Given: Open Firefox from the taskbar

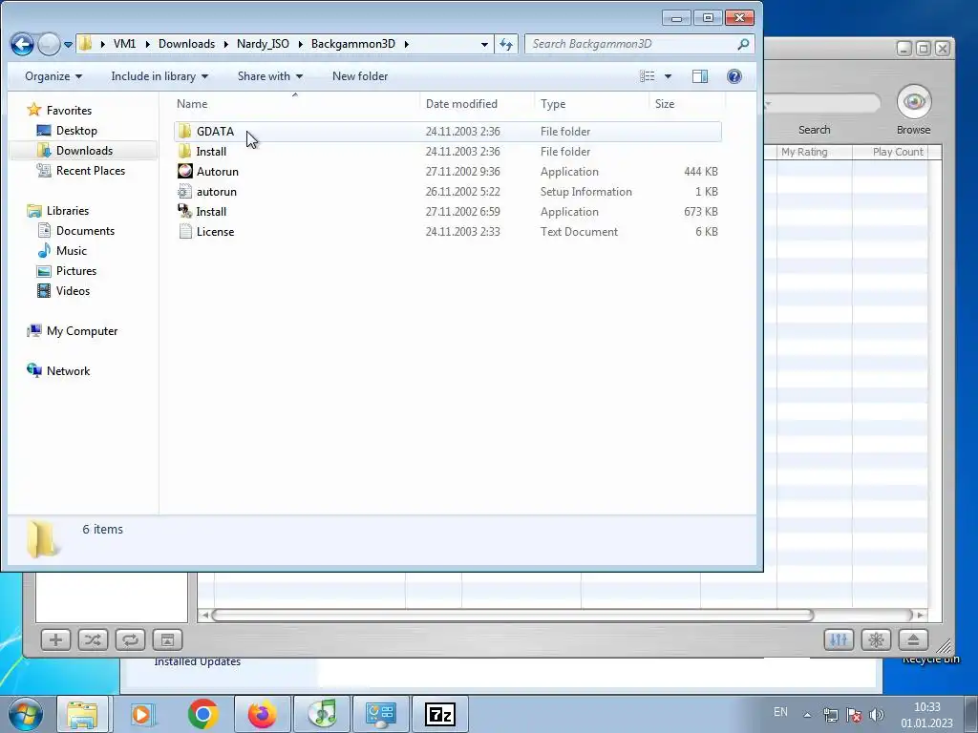Looking at the screenshot, I should tap(262, 714).
